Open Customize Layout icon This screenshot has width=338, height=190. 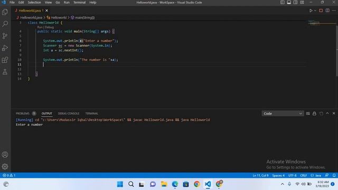(302, 2)
